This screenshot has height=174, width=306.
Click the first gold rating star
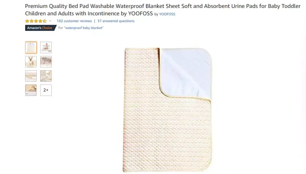click(x=27, y=21)
